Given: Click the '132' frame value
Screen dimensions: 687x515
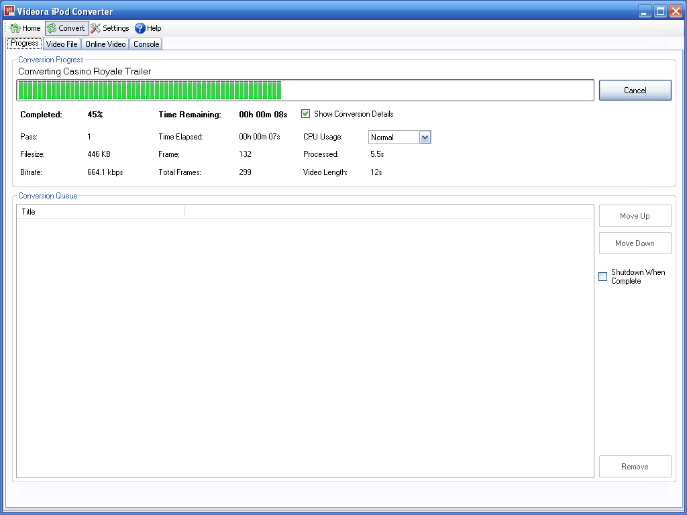Looking at the screenshot, I should [x=245, y=154].
